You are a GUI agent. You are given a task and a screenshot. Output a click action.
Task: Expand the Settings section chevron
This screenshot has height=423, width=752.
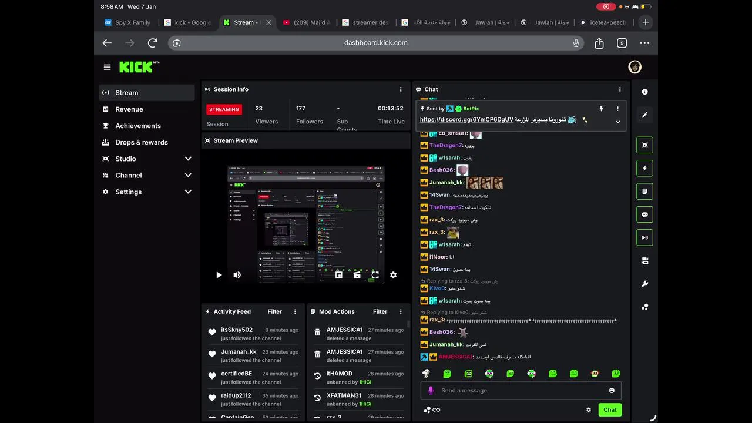tap(188, 192)
